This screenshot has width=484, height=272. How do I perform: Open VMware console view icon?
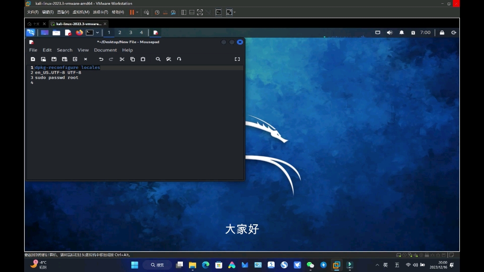click(x=218, y=12)
